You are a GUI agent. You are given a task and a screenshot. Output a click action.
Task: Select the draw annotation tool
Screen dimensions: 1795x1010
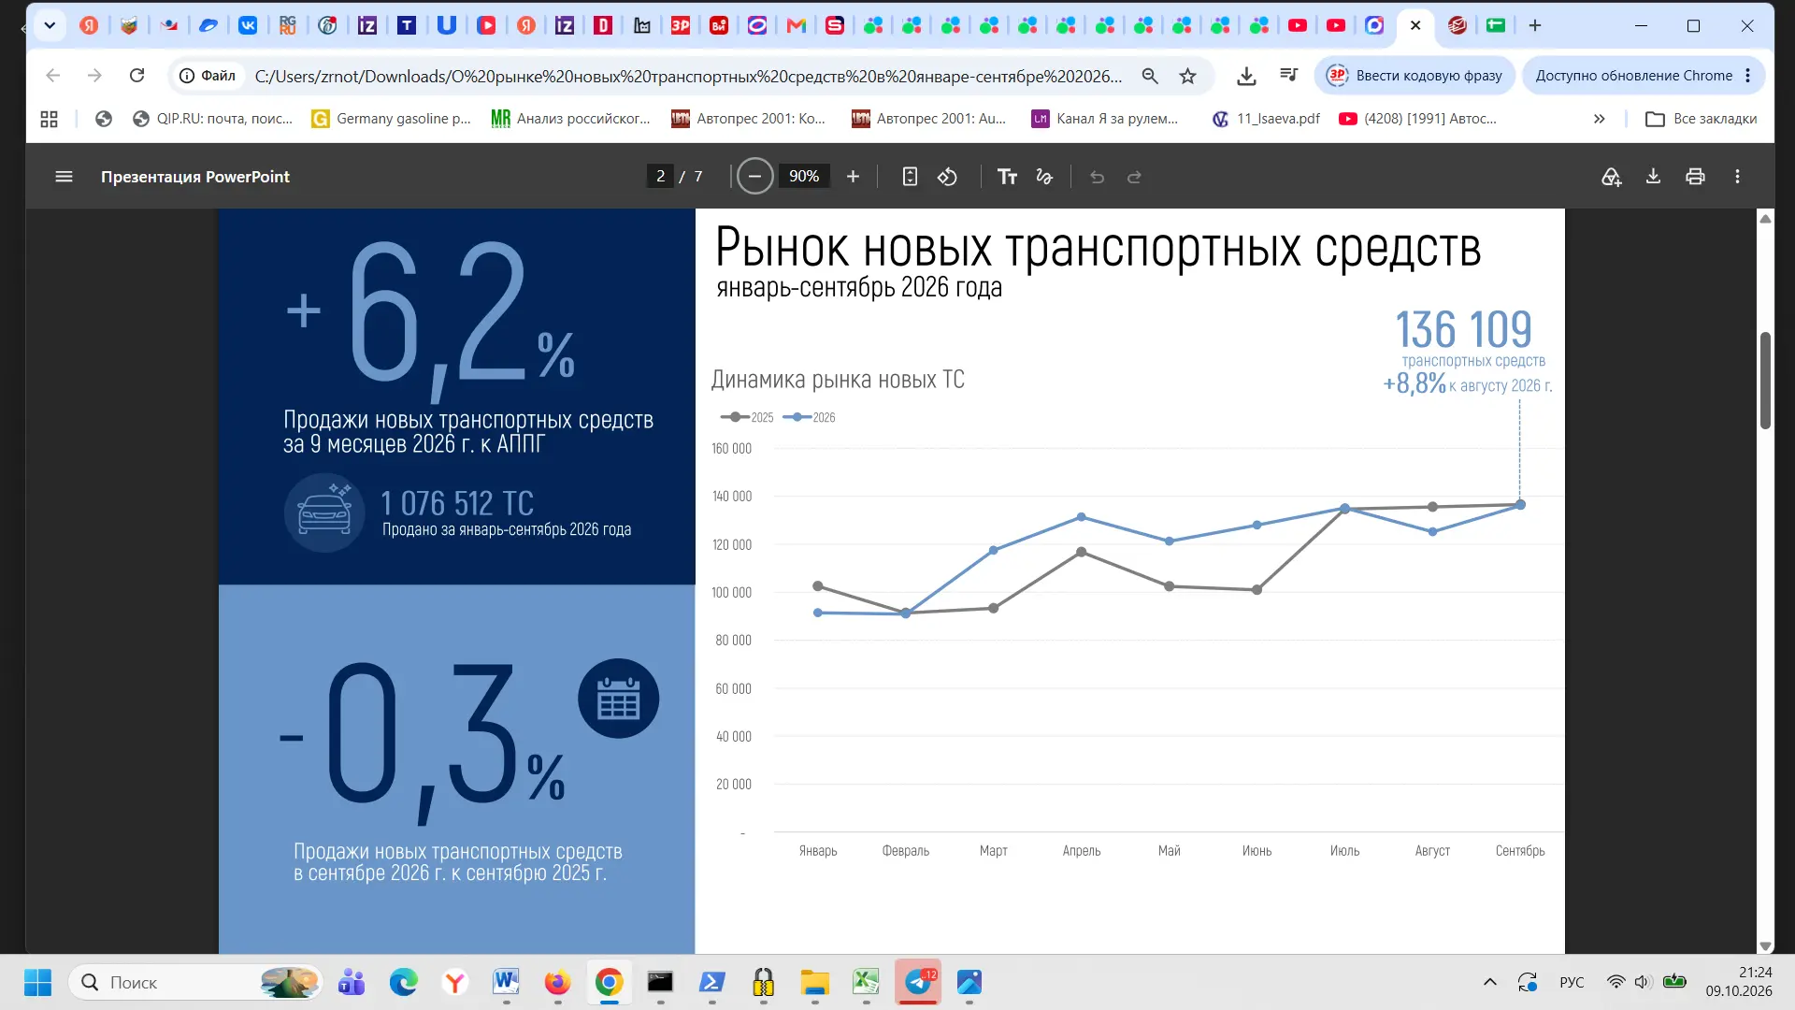pos(1044,177)
